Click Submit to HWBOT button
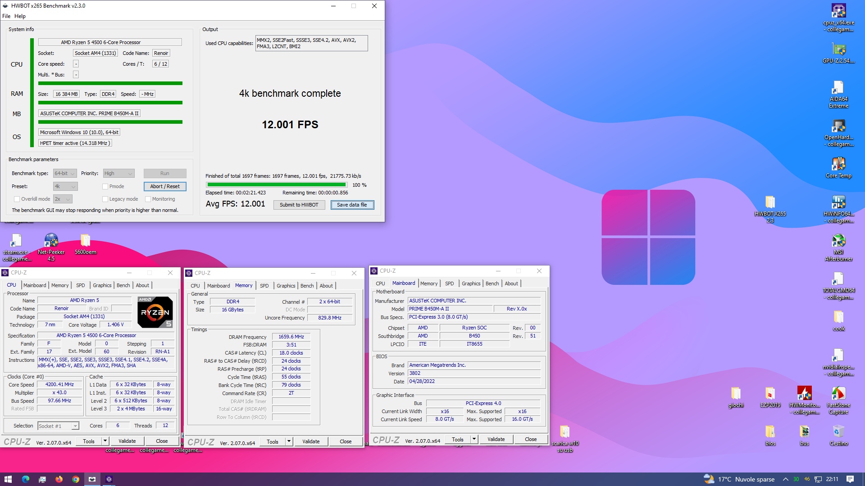 click(x=299, y=205)
